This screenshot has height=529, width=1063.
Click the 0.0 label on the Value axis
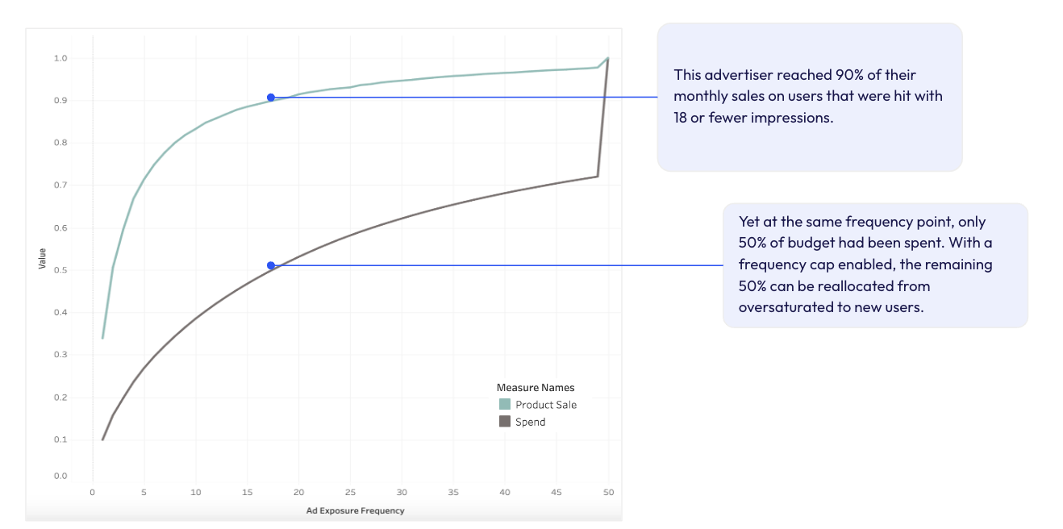tap(61, 476)
